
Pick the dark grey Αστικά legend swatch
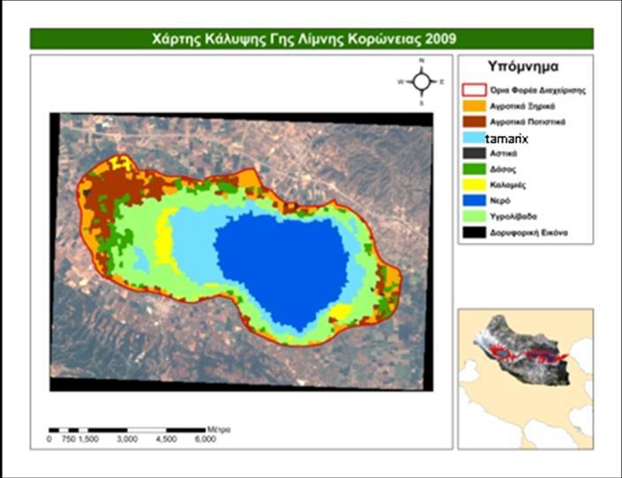pyautogui.click(x=474, y=153)
